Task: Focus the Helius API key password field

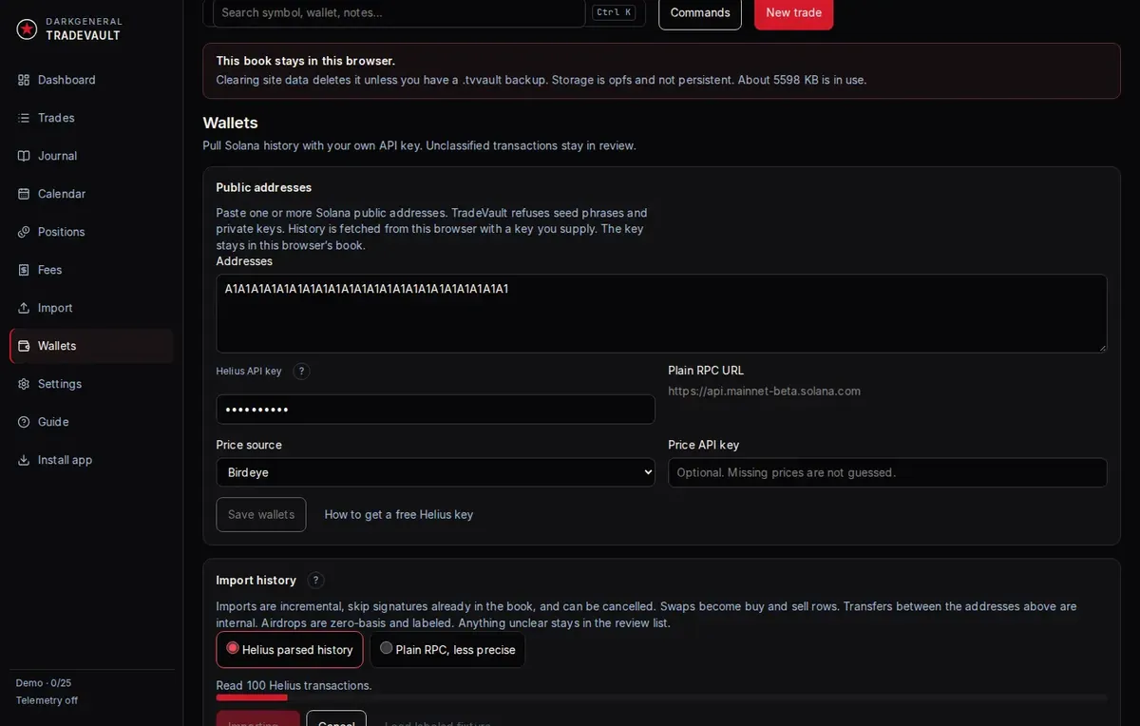Action: [435, 410]
